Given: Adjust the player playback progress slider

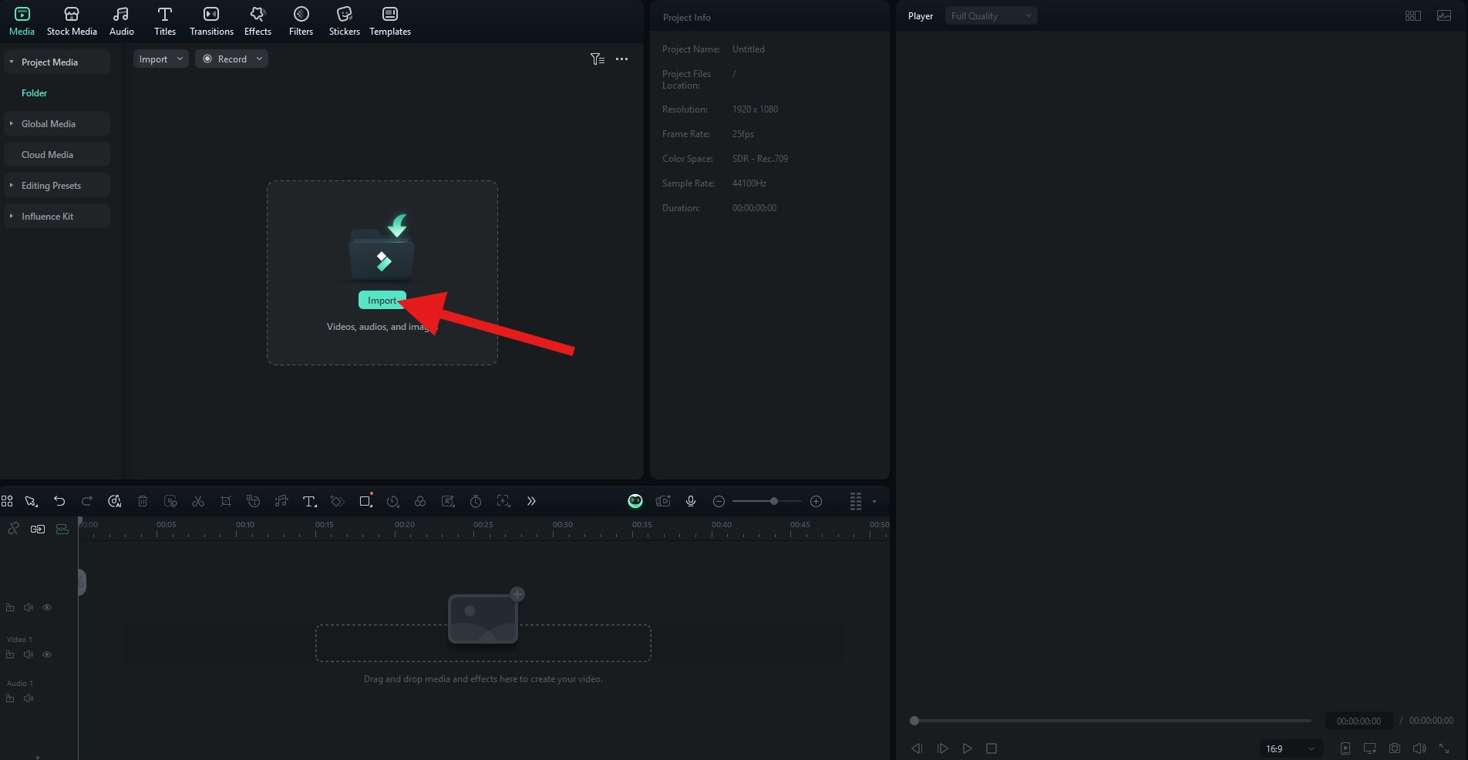Looking at the screenshot, I should 1110,721.
